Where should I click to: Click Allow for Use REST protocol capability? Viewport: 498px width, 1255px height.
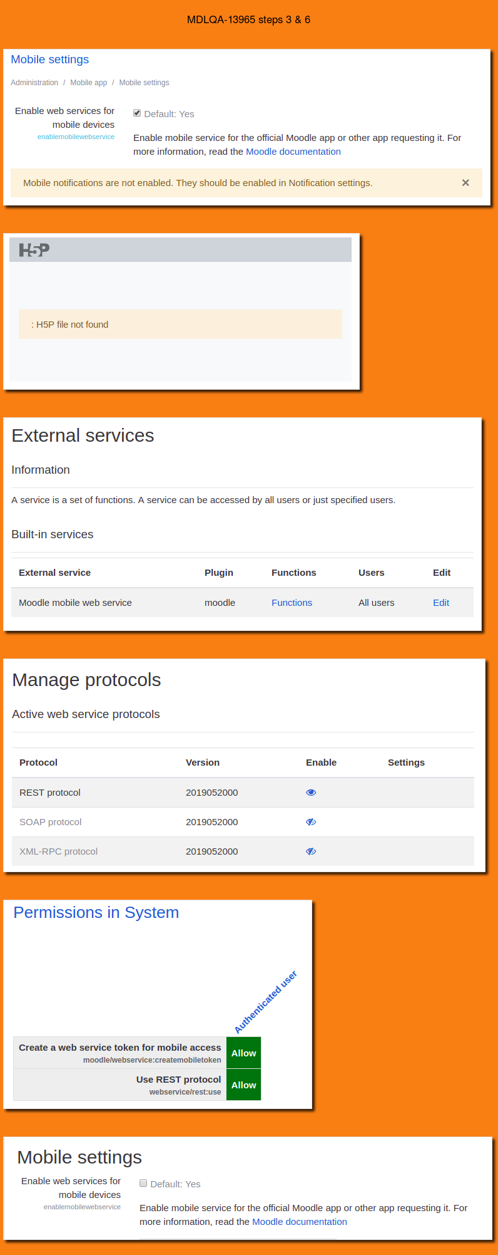point(244,1085)
